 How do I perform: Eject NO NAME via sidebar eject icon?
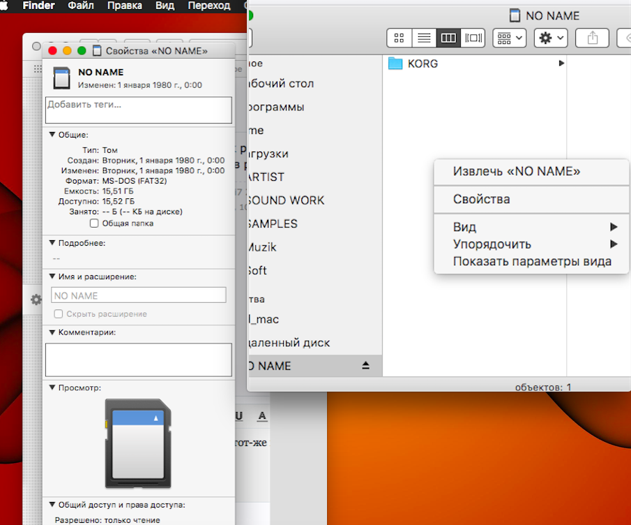365,365
